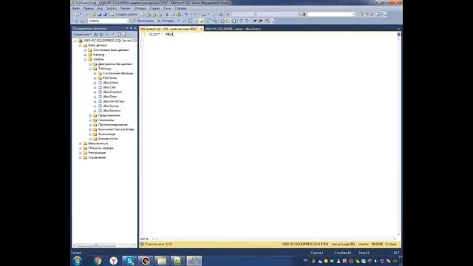Collapse the cinema database node

(86, 59)
